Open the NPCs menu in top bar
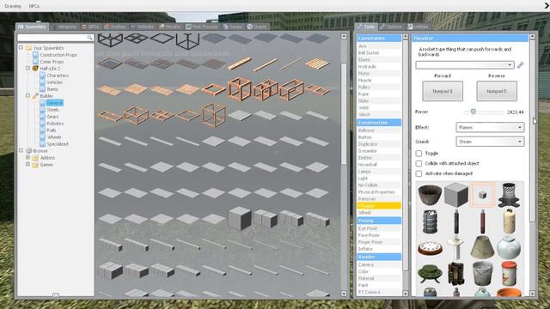 [x=34, y=6]
